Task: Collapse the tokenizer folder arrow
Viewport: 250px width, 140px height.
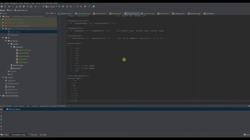Action: pyautogui.click(x=11, y=47)
